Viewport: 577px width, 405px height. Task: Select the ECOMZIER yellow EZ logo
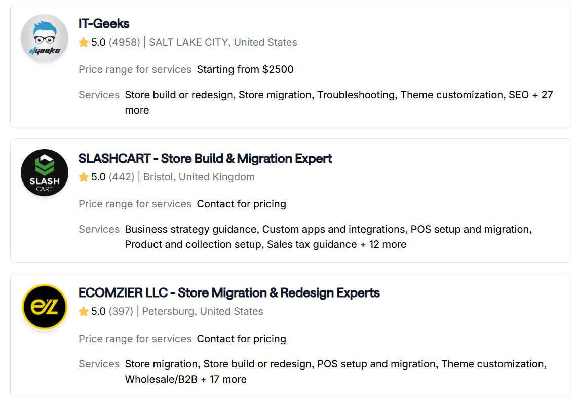(x=45, y=307)
